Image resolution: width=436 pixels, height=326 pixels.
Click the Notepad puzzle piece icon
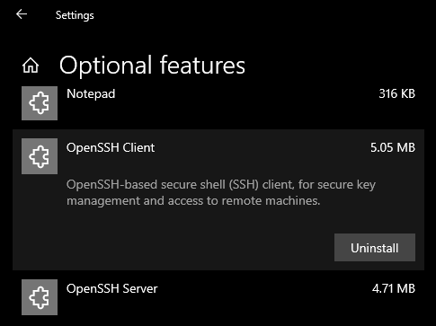[40, 103]
